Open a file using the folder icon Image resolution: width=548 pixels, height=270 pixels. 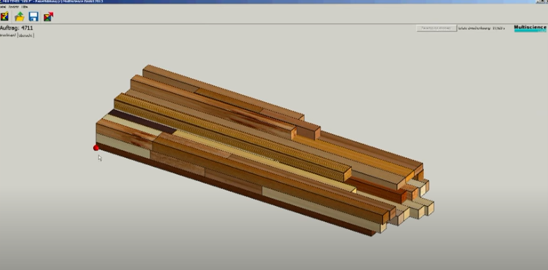pyautogui.click(x=19, y=16)
